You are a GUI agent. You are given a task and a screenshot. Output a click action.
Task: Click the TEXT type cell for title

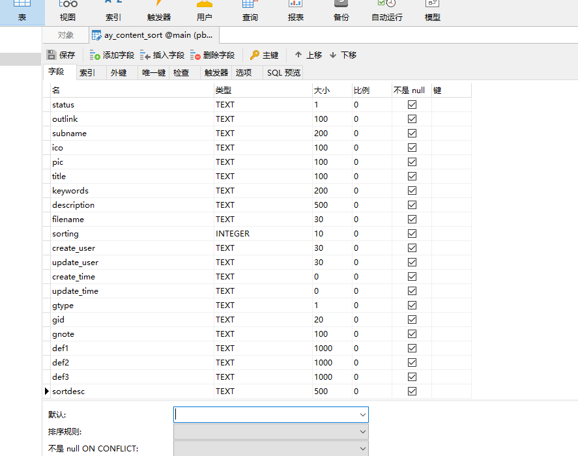tap(263, 176)
